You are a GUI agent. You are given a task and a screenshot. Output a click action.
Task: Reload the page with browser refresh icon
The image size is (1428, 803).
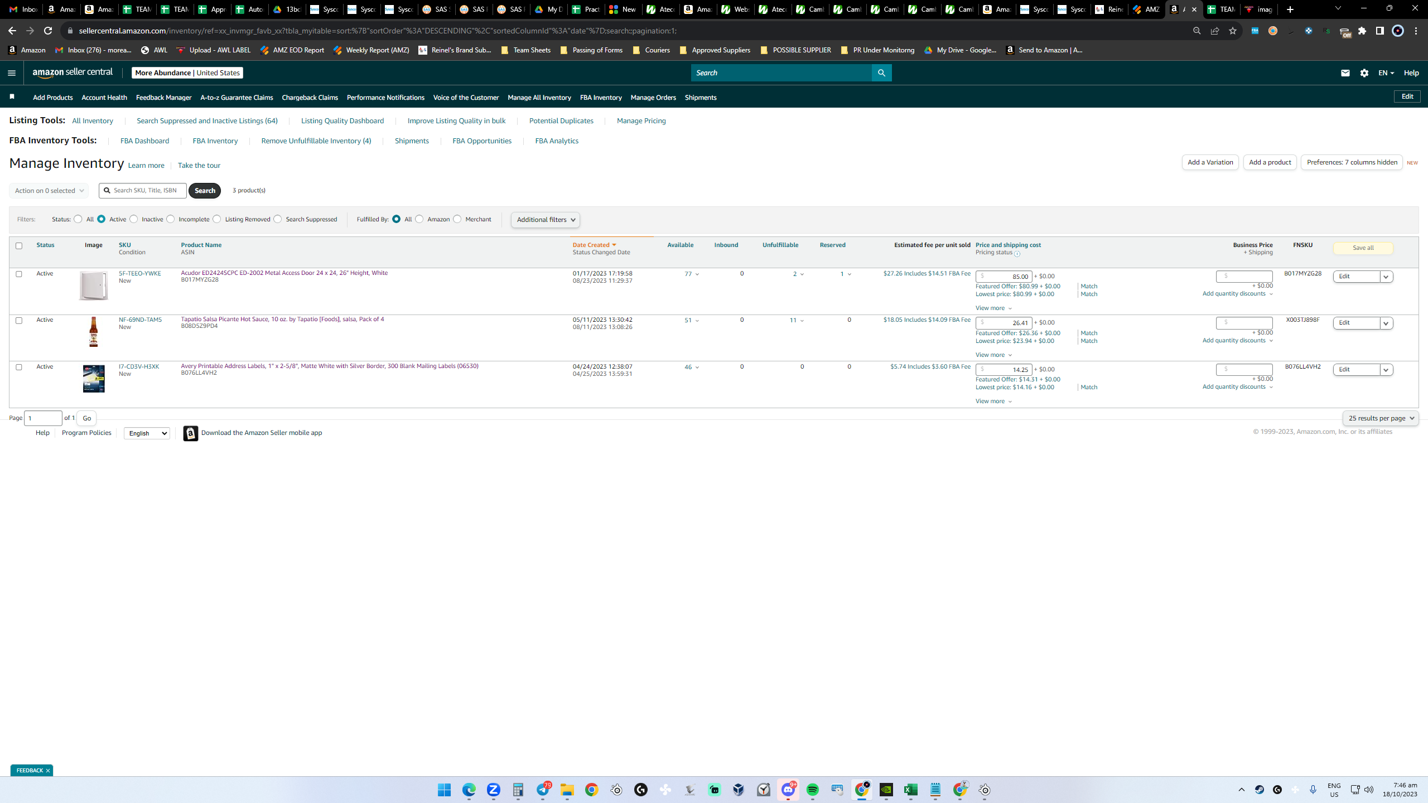48,31
